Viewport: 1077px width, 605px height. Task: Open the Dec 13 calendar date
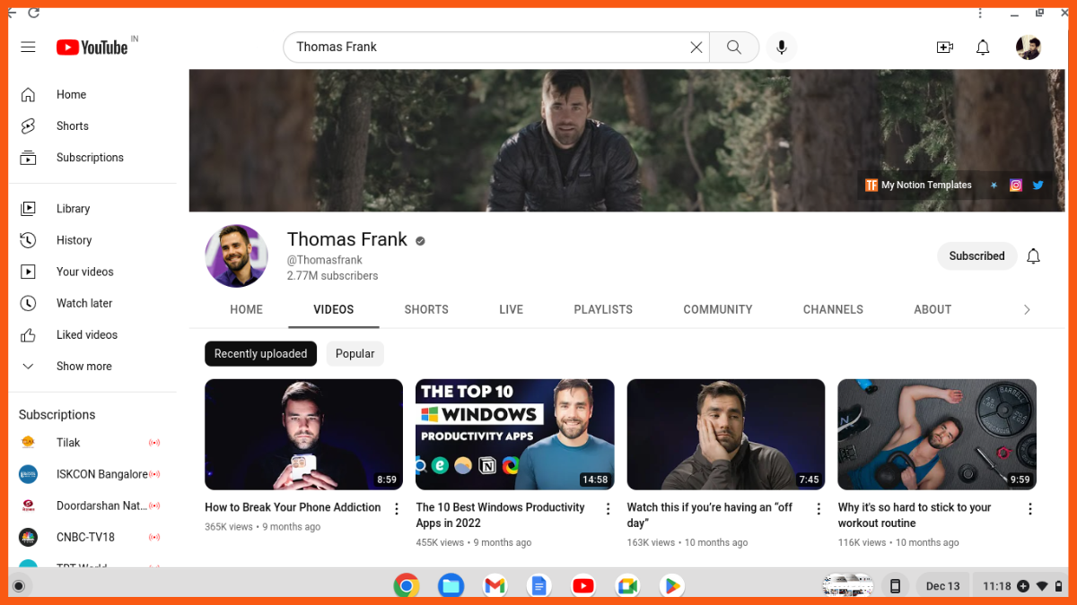coord(942,586)
